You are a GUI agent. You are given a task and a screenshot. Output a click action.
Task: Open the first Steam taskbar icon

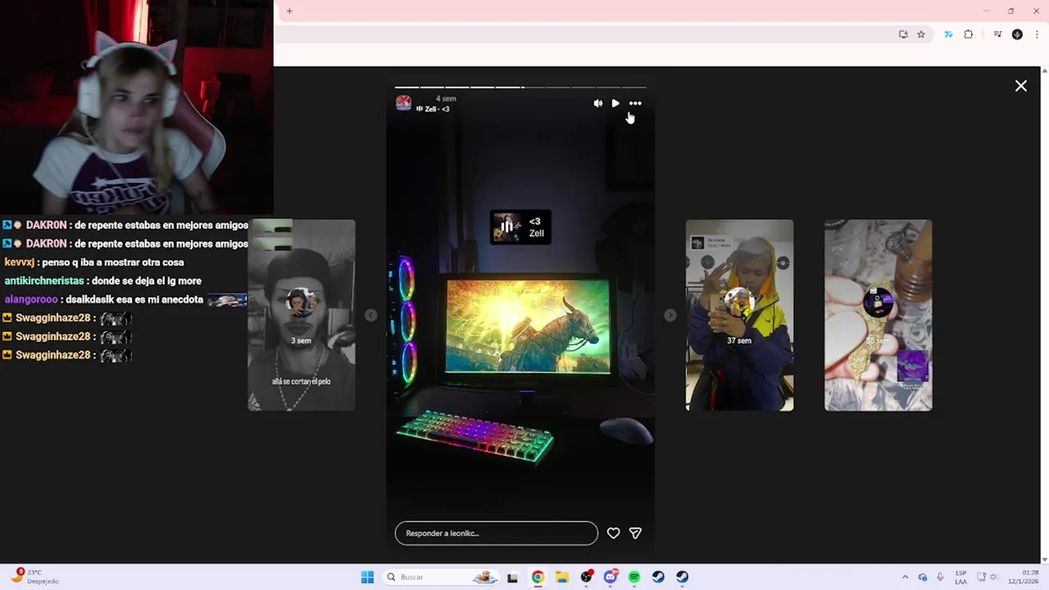pyautogui.click(x=658, y=577)
